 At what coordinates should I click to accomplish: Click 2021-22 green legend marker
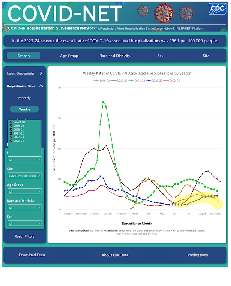click(x=131, y=81)
